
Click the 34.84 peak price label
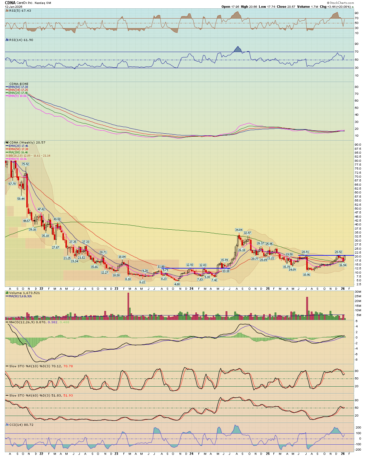[238, 230]
